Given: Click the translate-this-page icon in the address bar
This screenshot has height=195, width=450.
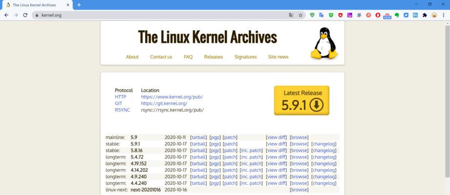Looking at the screenshot, I should pyautogui.click(x=291, y=15).
